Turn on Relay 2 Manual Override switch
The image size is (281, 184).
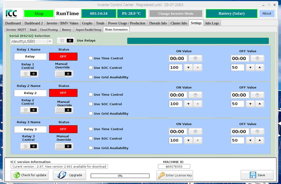(x=64, y=110)
